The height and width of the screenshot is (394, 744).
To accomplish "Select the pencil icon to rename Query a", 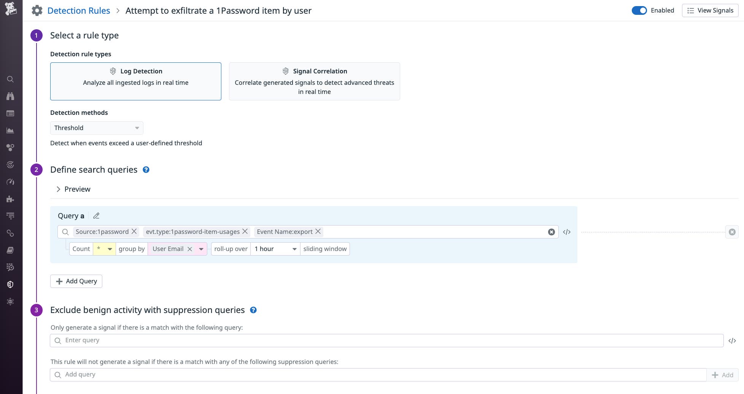I will 96,216.
